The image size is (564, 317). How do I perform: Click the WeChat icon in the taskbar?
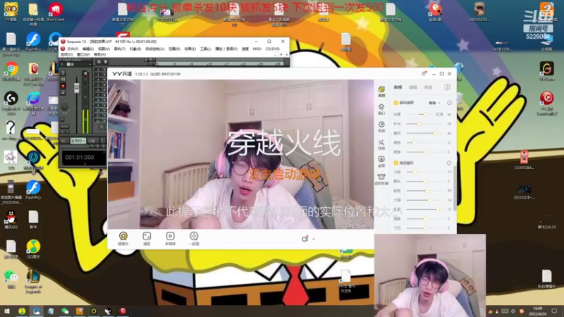[65, 311]
